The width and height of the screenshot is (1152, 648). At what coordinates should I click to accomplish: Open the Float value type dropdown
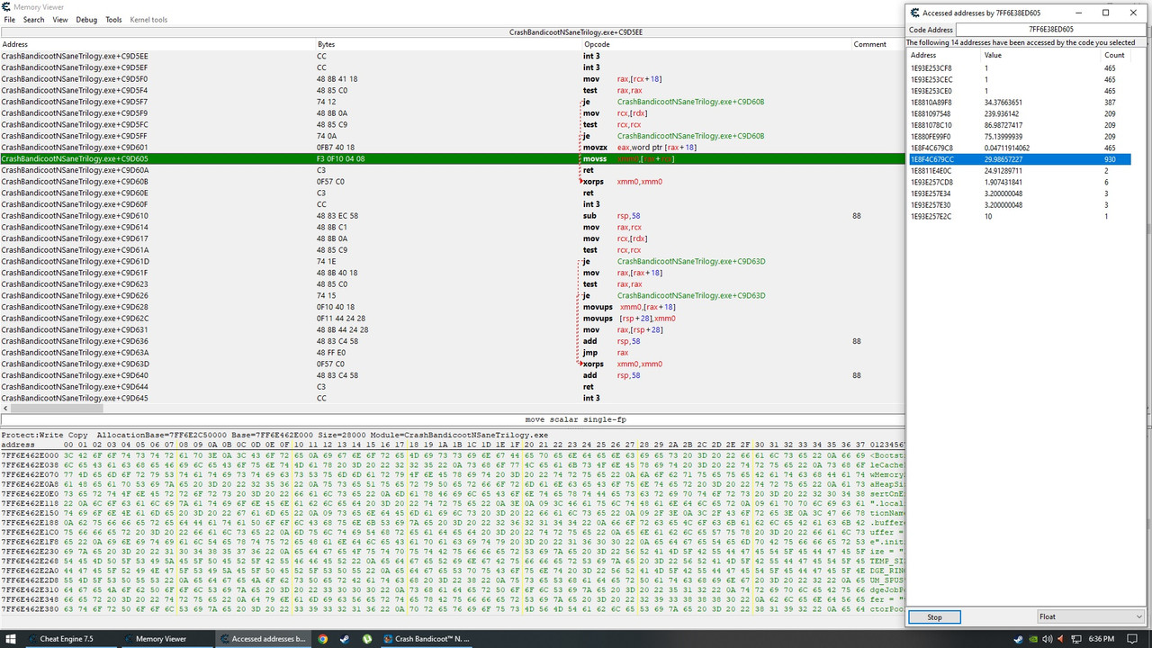tap(1090, 617)
